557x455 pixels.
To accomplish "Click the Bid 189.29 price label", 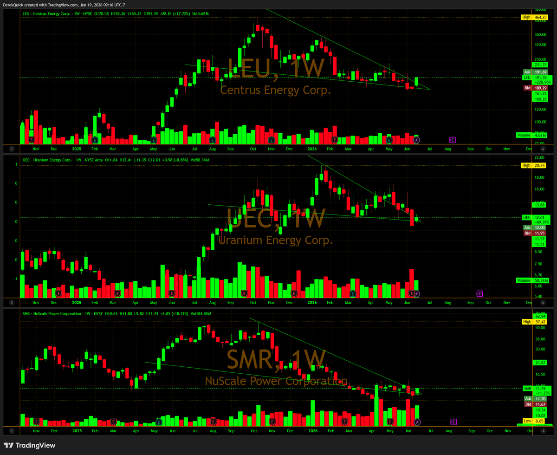I will [x=535, y=88].
